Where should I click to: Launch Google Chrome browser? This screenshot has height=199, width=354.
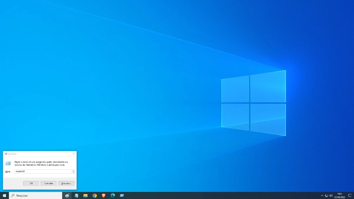94,195
